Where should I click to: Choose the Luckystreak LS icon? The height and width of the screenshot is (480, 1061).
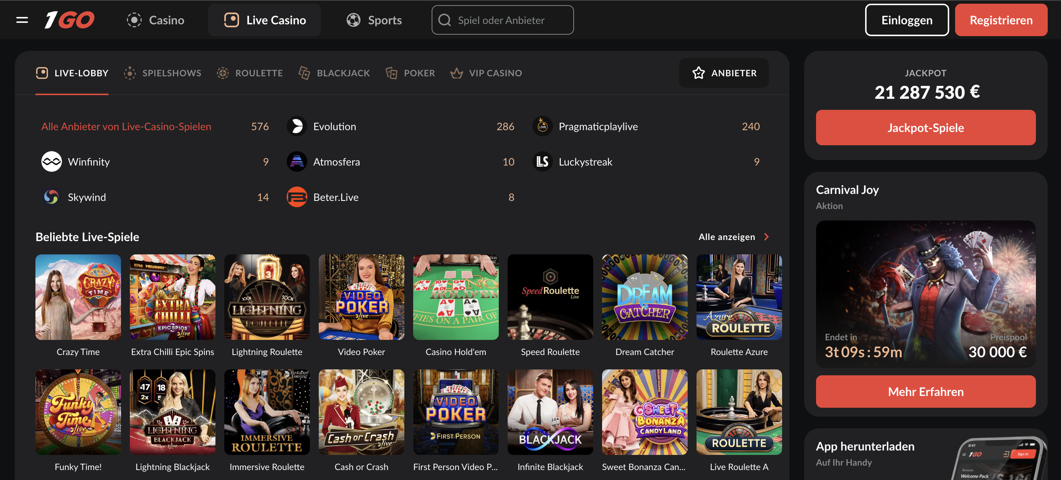point(542,162)
